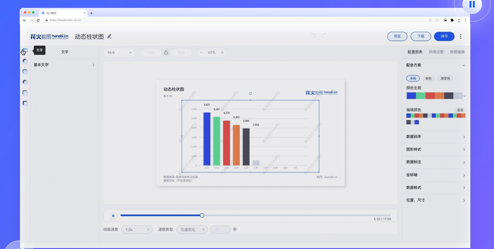Image resolution: width=494 pixels, height=249 pixels.
Task: Zoom in canvas with the plus icon
Action: 222,52
